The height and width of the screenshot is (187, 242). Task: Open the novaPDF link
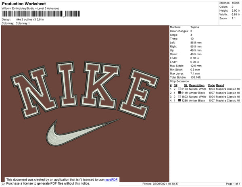111,180
